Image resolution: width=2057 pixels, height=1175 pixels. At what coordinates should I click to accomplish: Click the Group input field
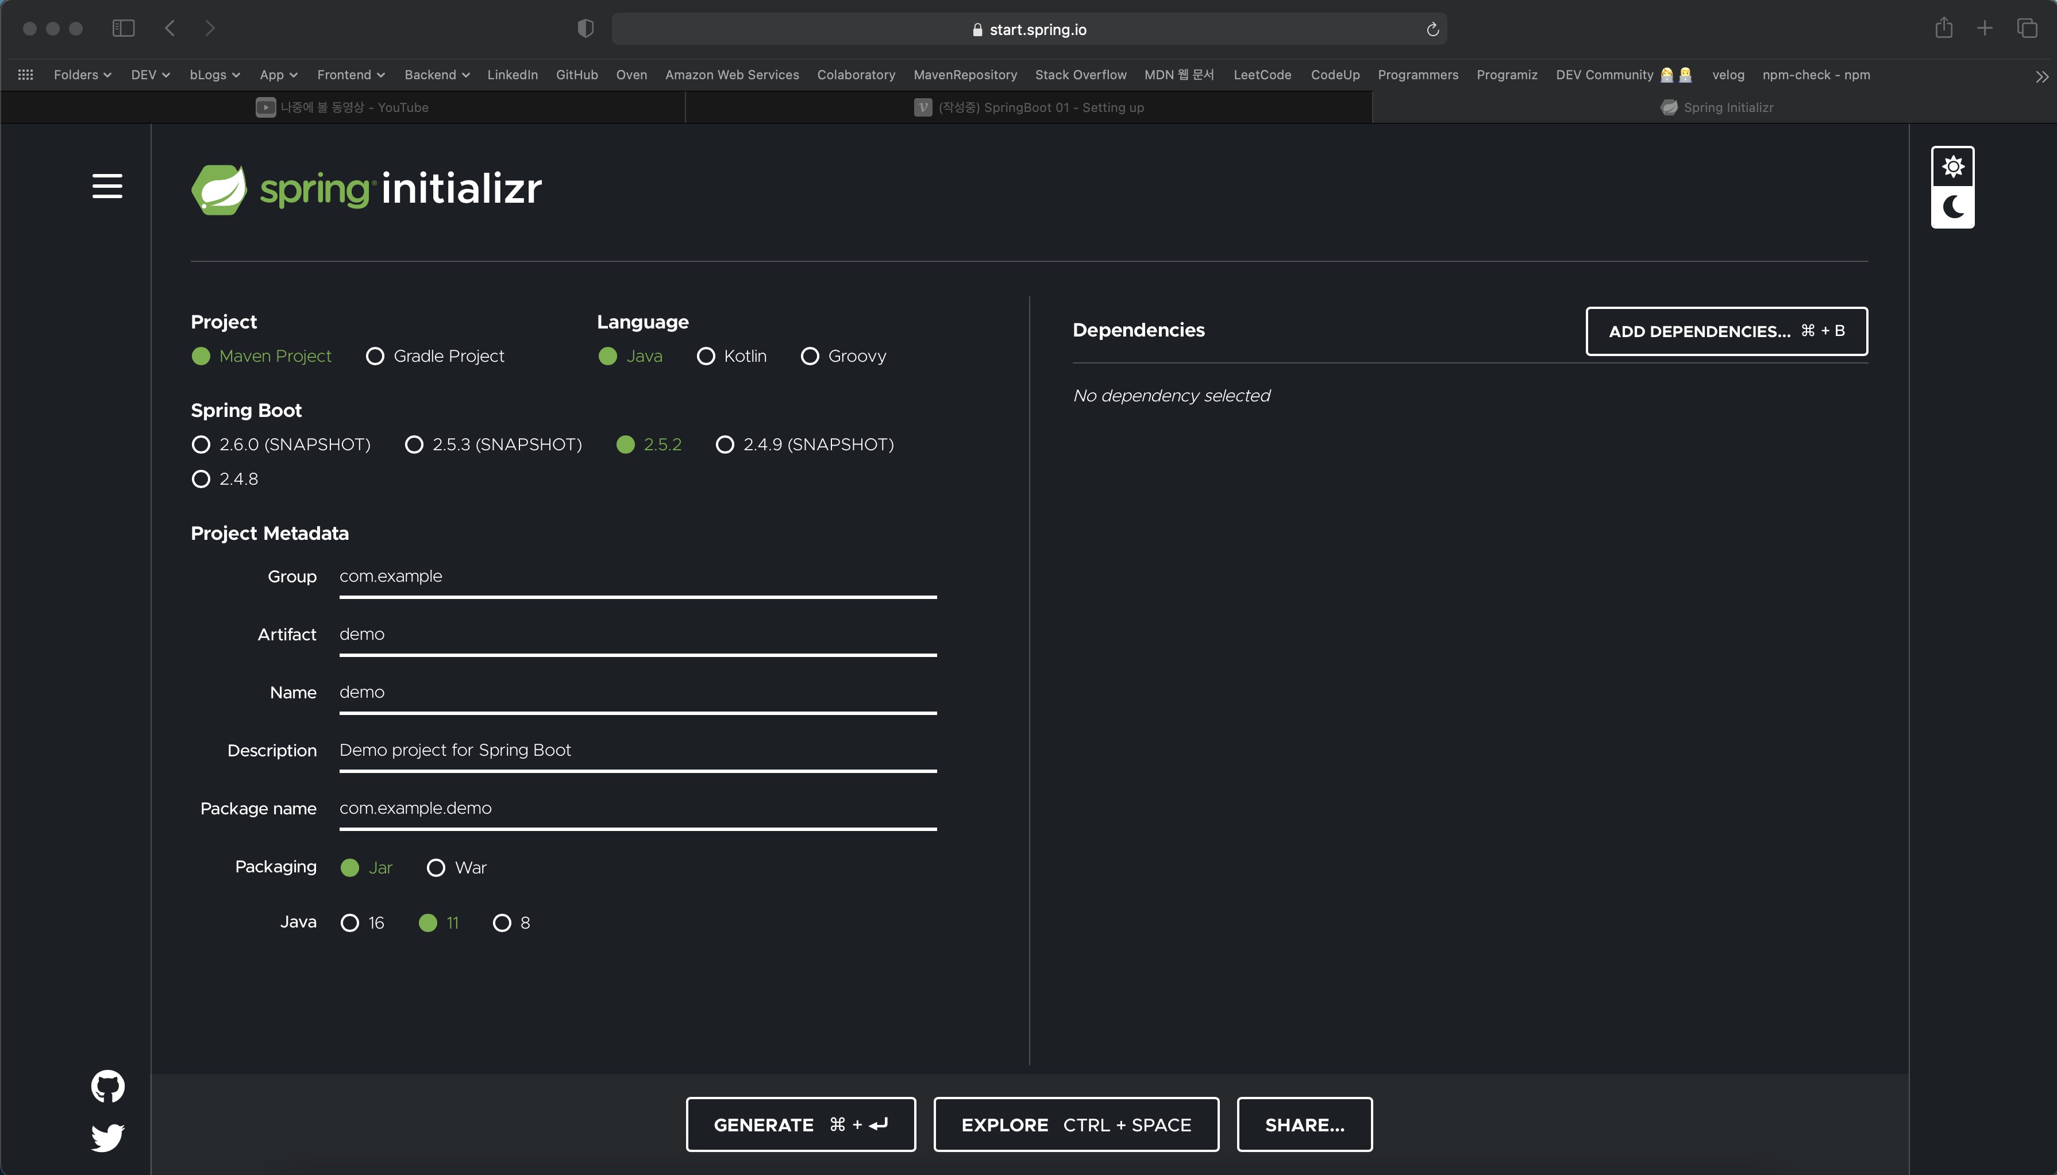[638, 577]
